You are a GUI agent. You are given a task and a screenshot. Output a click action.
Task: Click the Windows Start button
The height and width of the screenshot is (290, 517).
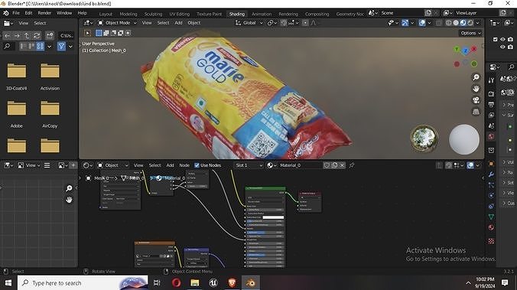[x=8, y=283]
